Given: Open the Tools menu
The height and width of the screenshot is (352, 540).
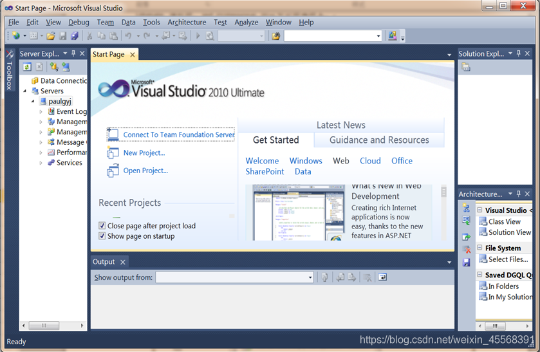Looking at the screenshot, I should [x=151, y=23].
